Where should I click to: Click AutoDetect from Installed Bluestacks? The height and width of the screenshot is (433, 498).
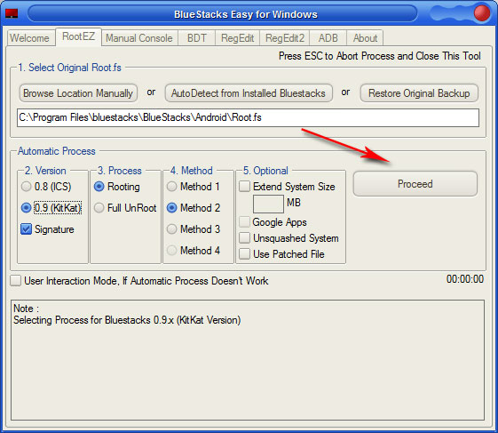(249, 93)
